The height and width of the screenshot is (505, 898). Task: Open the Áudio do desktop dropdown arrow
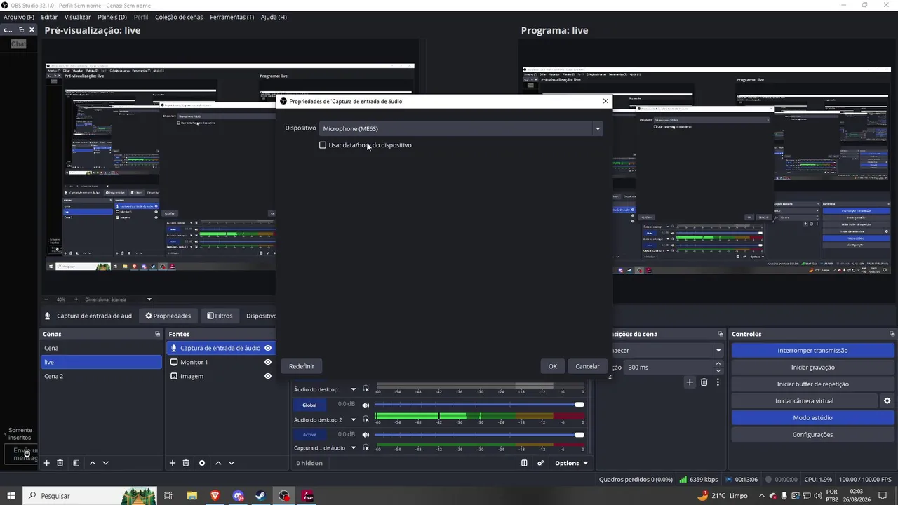[354, 389]
